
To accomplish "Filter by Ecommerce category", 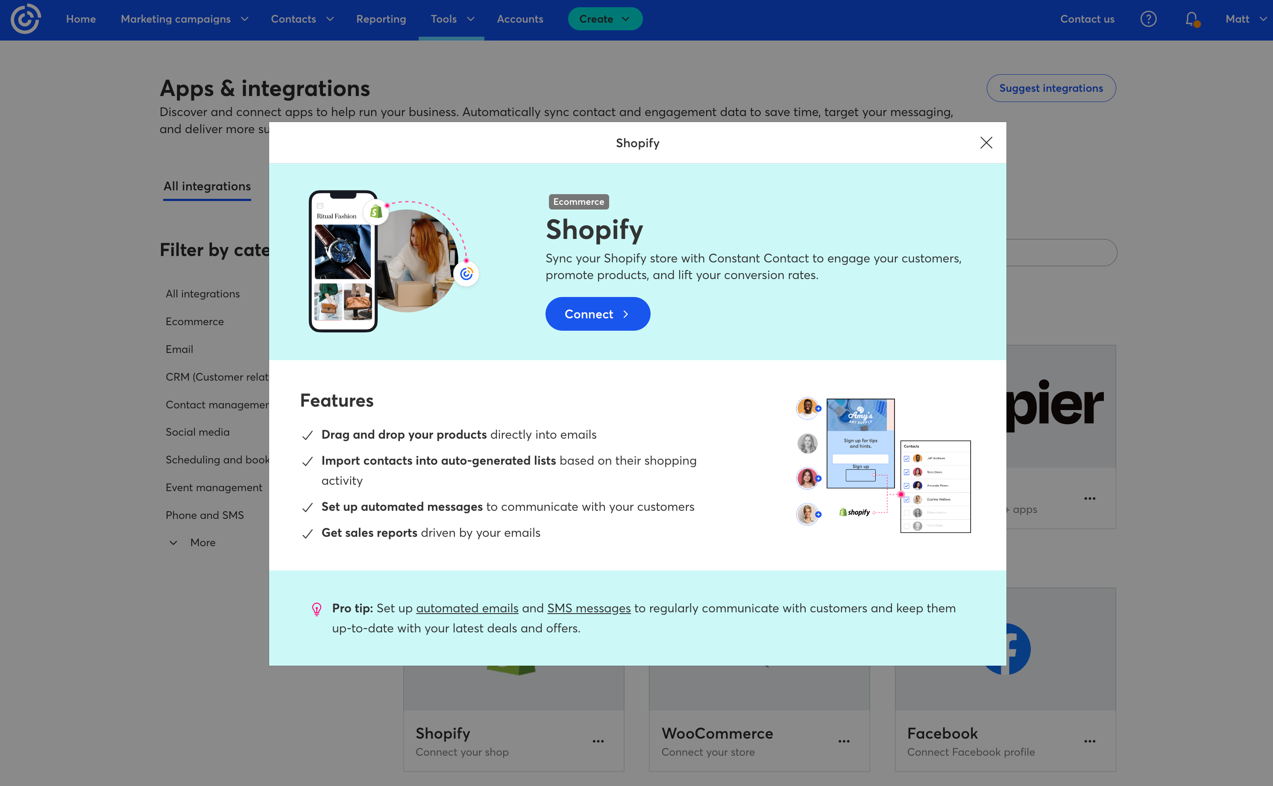I will 195,321.
